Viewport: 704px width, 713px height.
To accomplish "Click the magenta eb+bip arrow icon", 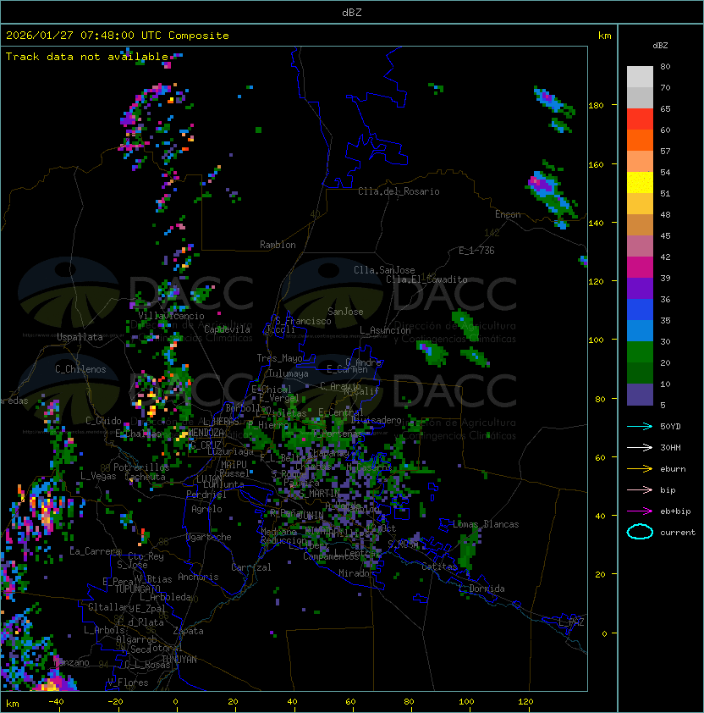I will (x=640, y=511).
